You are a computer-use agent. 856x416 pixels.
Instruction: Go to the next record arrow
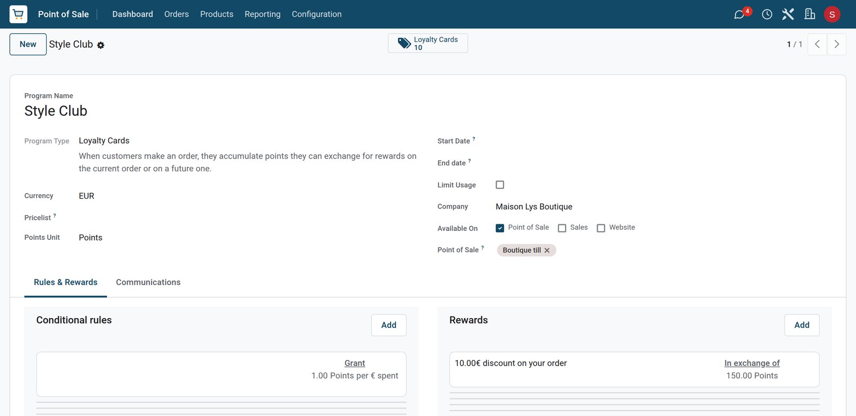pos(837,44)
